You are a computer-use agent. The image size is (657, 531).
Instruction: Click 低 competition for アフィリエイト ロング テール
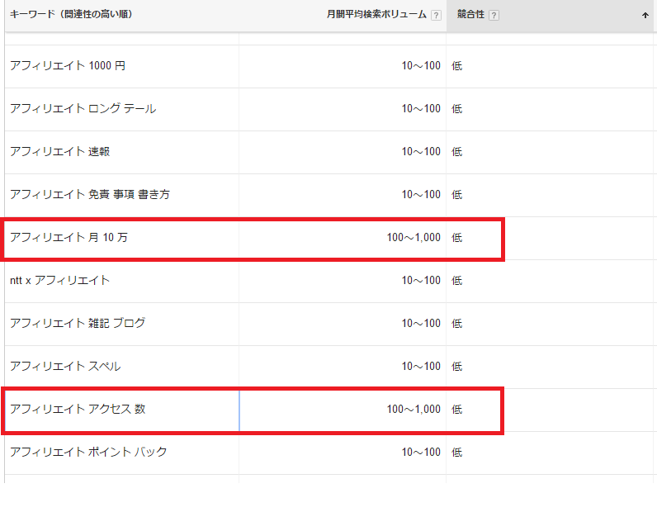(x=456, y=109)
